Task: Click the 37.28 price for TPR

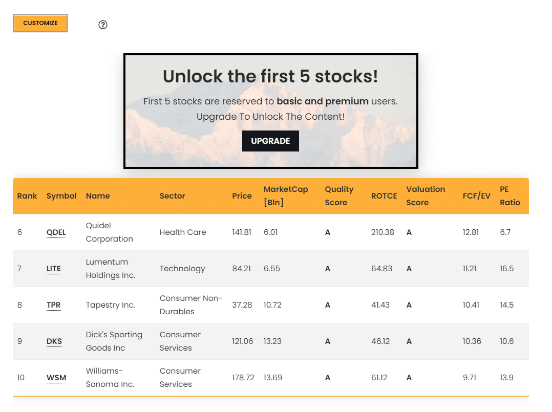Action: [242, 305]
